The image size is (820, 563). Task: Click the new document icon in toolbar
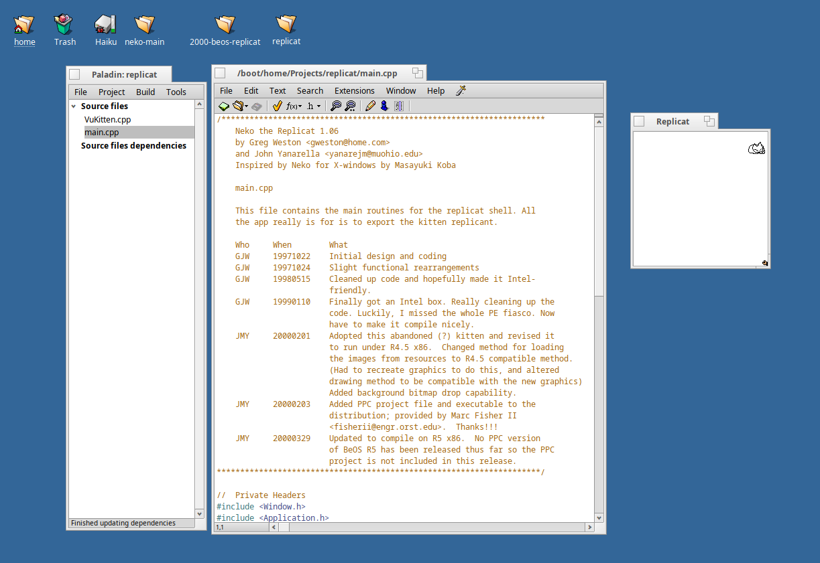coord(223,106)
